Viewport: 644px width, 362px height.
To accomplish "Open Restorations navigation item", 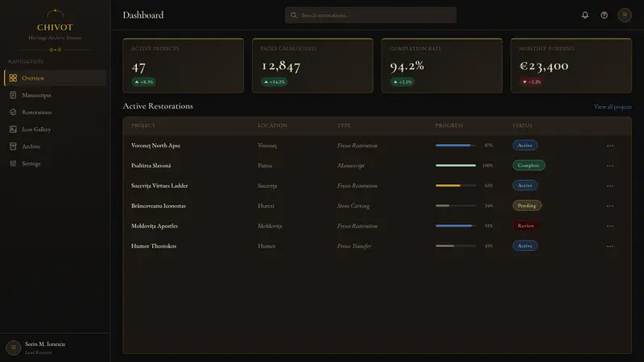I will [x=55, y=112].
